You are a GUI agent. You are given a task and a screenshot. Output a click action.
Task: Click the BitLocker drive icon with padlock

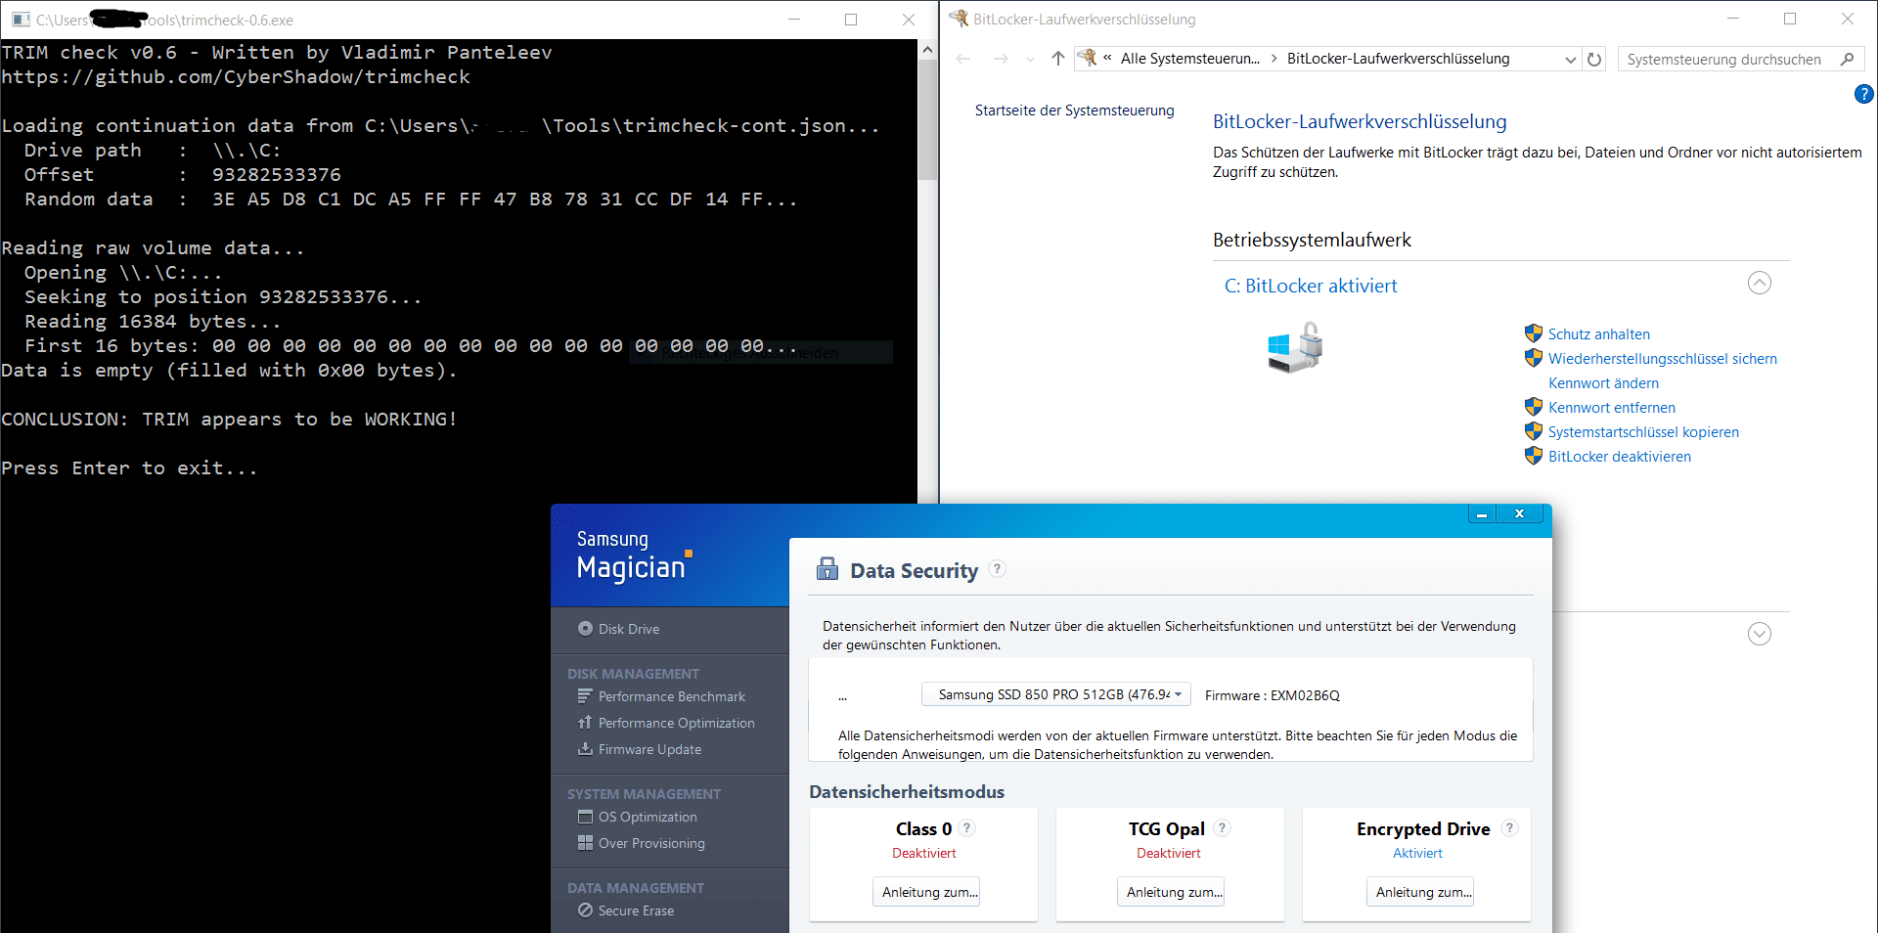(x=1295, y=348)
